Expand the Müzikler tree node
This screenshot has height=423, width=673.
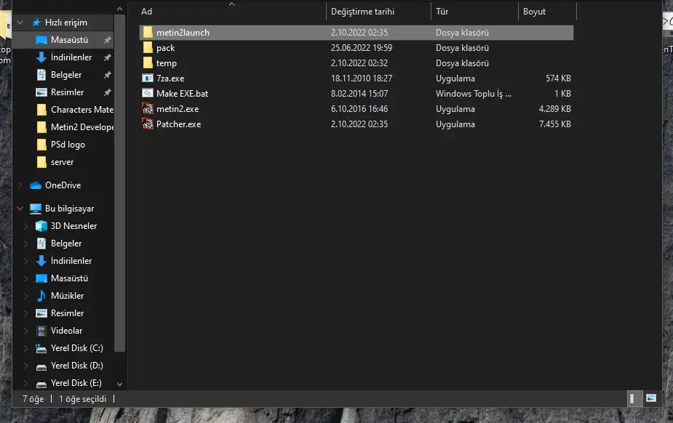coord(25,296)
